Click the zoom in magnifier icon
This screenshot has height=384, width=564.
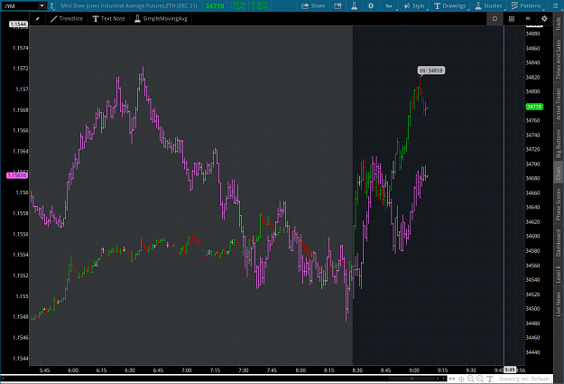(470, 379)
